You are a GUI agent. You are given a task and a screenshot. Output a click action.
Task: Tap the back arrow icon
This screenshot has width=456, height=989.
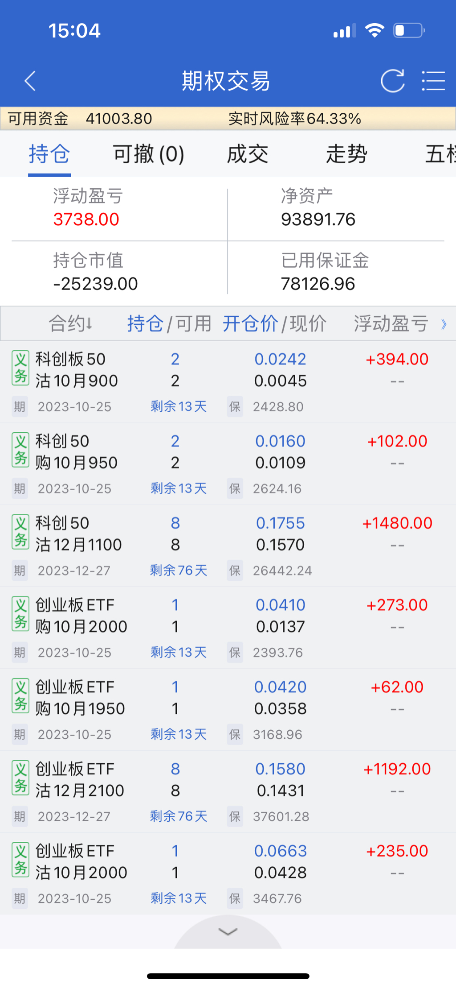pos(30,81)
